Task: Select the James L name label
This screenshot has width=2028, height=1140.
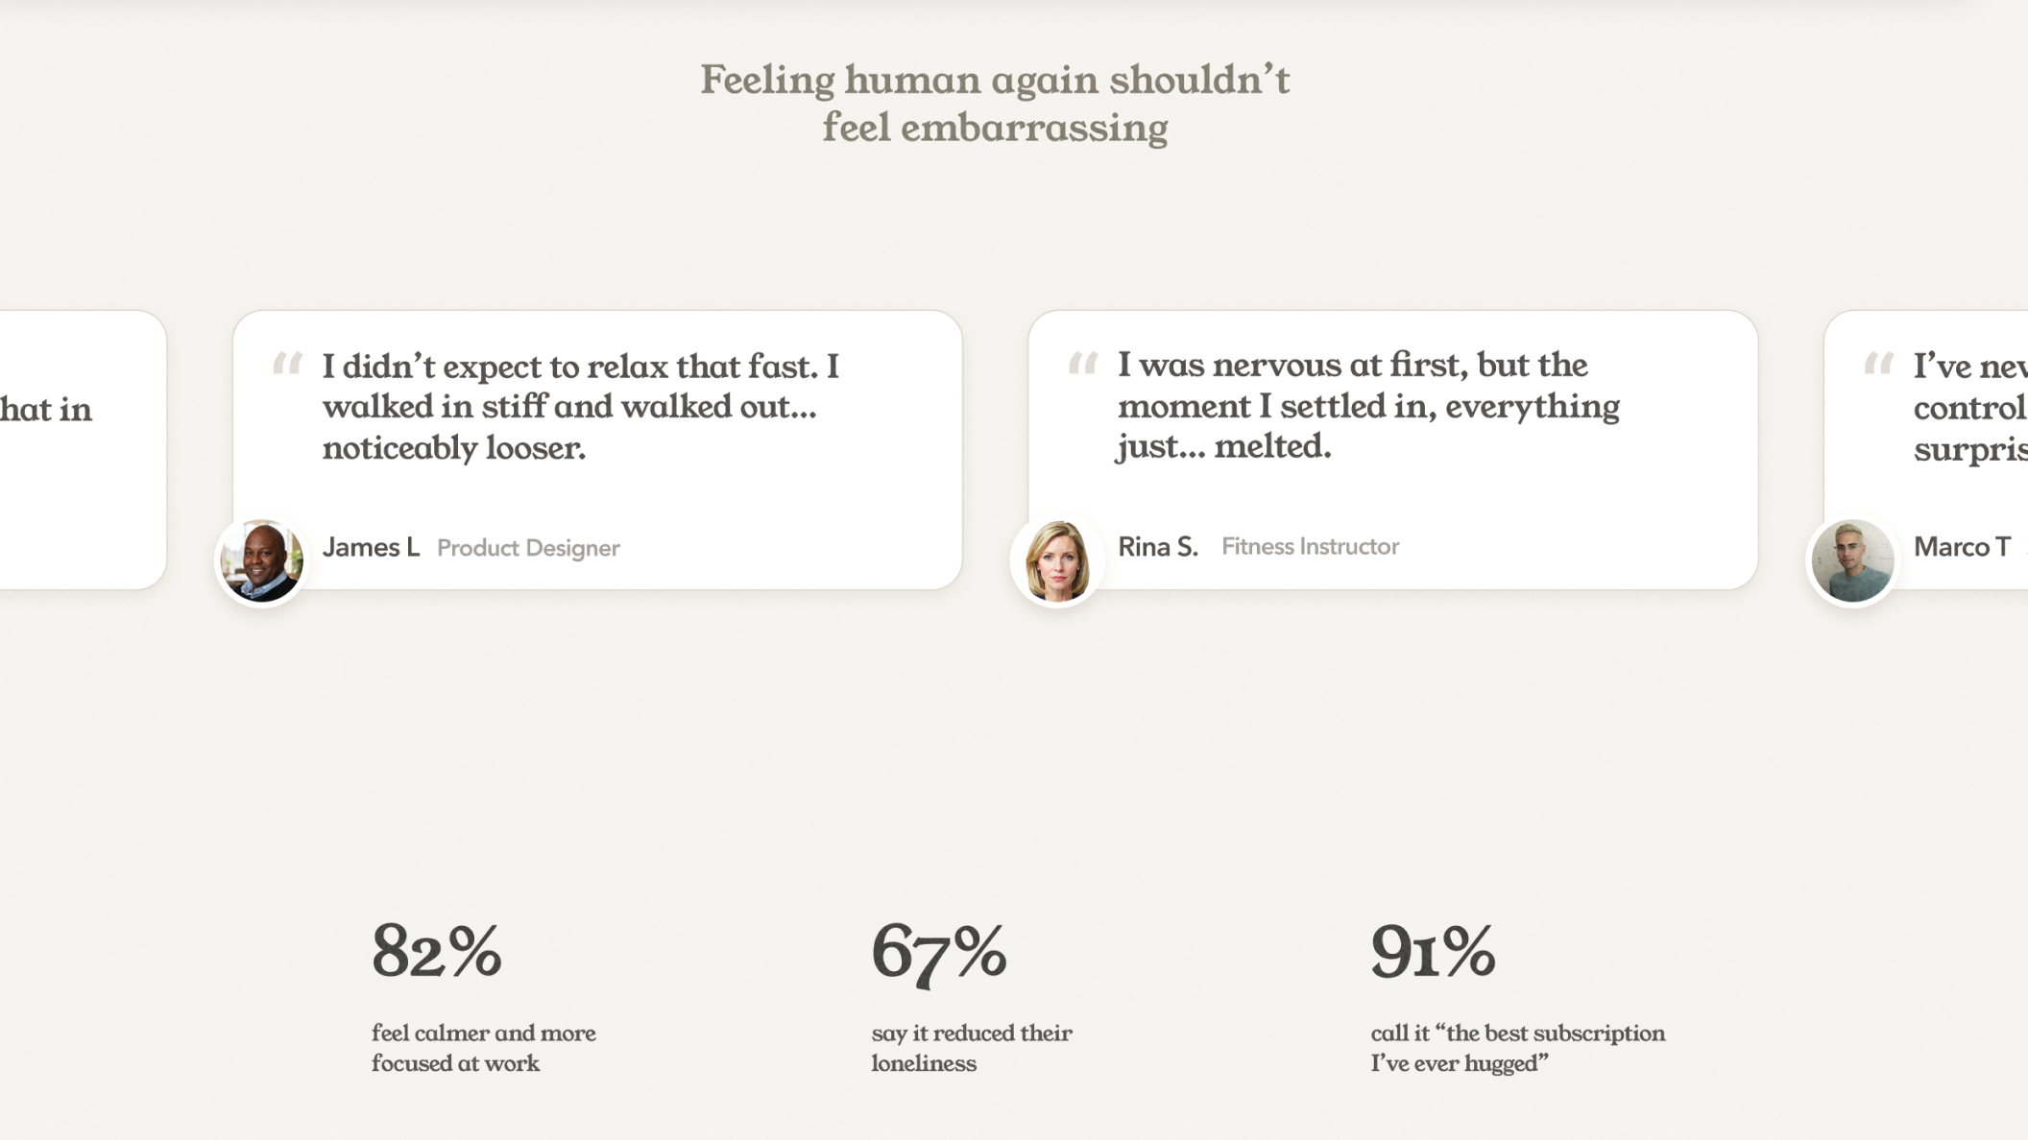Action: 371,547
